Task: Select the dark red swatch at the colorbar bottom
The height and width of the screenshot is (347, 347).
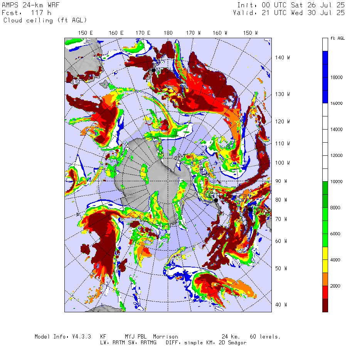Action: [x=325, y=305]
